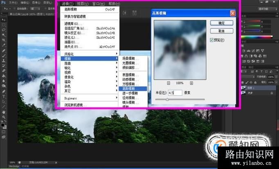The height and width of the screenshot is (169, 279).
Task: Open the 视图(V) View menu
Action: click(x=83, y=4)
